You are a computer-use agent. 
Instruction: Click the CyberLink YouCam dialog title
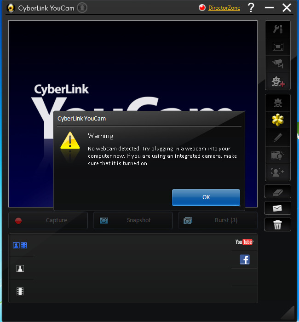tap(81, 119)
